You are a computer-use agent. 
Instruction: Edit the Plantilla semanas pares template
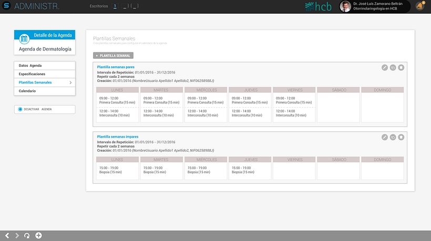coord(385,68)
